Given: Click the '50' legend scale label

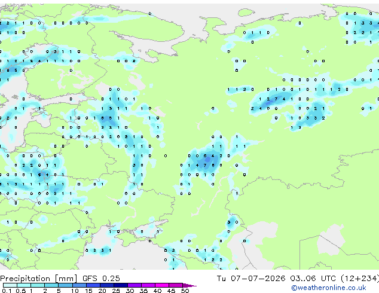Looking at the screenshot, I should (x=185, y=291).
